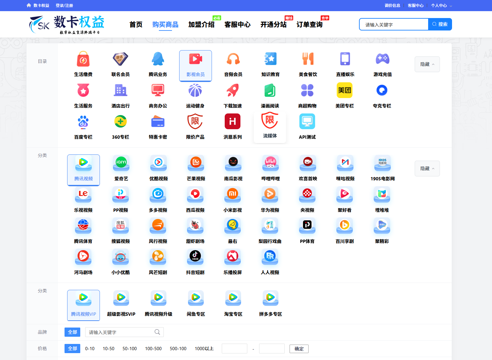Open the 游戏充值 gamepad icon
Viewport: 492px width, 360px height.
coord(383,59)
